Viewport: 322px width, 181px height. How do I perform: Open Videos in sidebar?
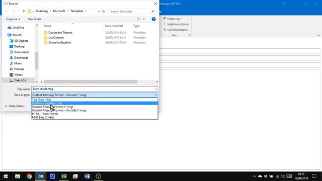pos(16,75)
